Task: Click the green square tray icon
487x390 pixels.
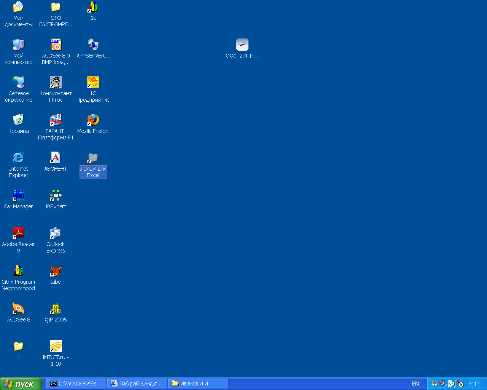Action: 452,384
